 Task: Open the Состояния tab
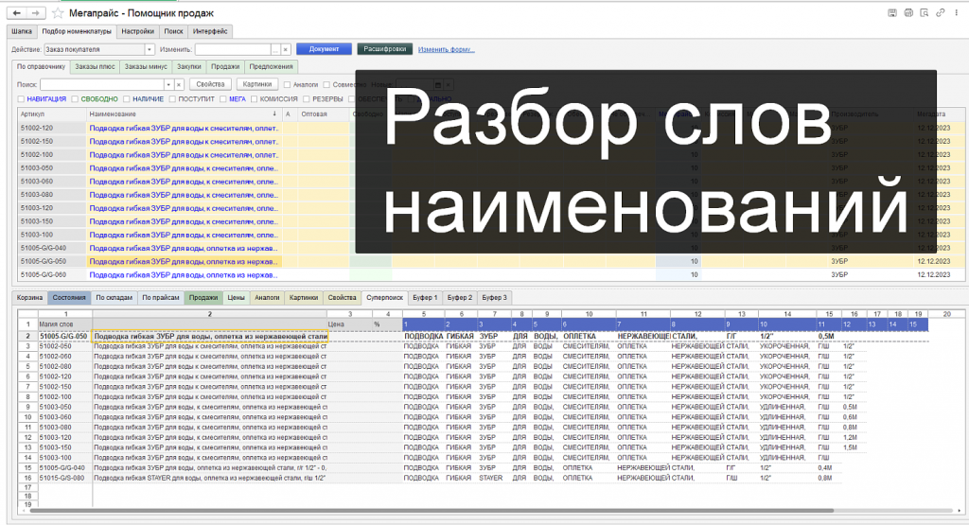click(69, 298)
